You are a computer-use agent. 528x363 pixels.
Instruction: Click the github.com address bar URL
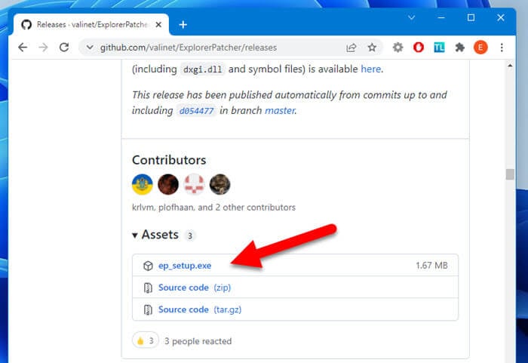coord(189,48)
